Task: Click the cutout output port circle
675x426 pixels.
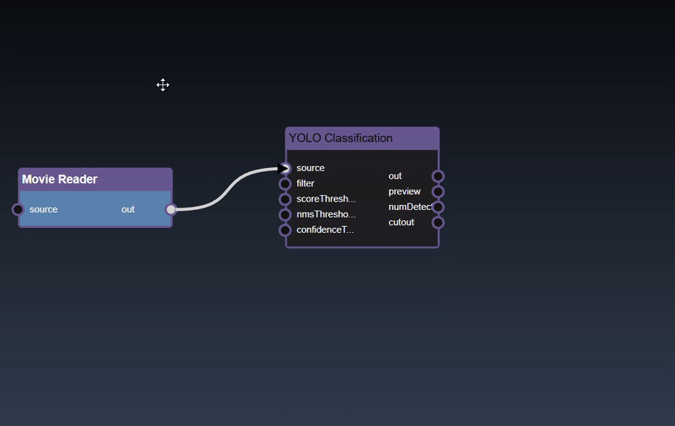Action: point(438,223)
